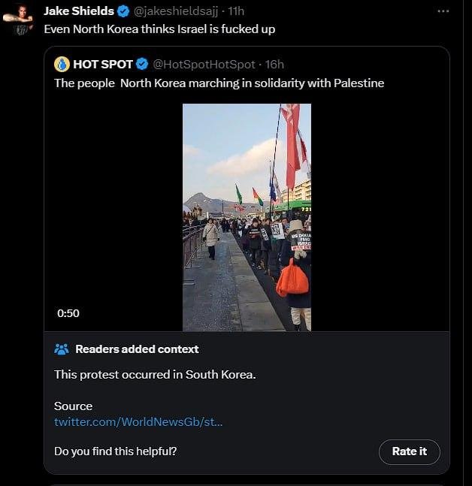Image resolution: width=472 pixels, height=486 pixels.
Task: Play the protest march video
Action: (247, 217)
